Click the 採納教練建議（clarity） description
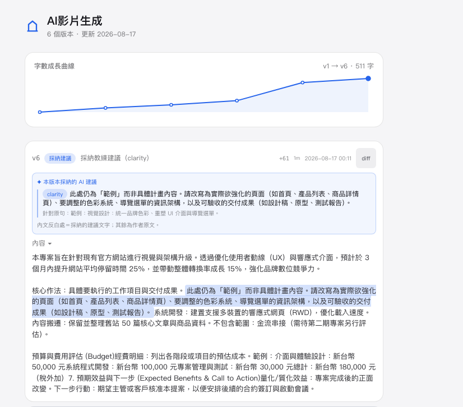Image resolution: width=463 pixels, height=407 pixels. (115, 158)
